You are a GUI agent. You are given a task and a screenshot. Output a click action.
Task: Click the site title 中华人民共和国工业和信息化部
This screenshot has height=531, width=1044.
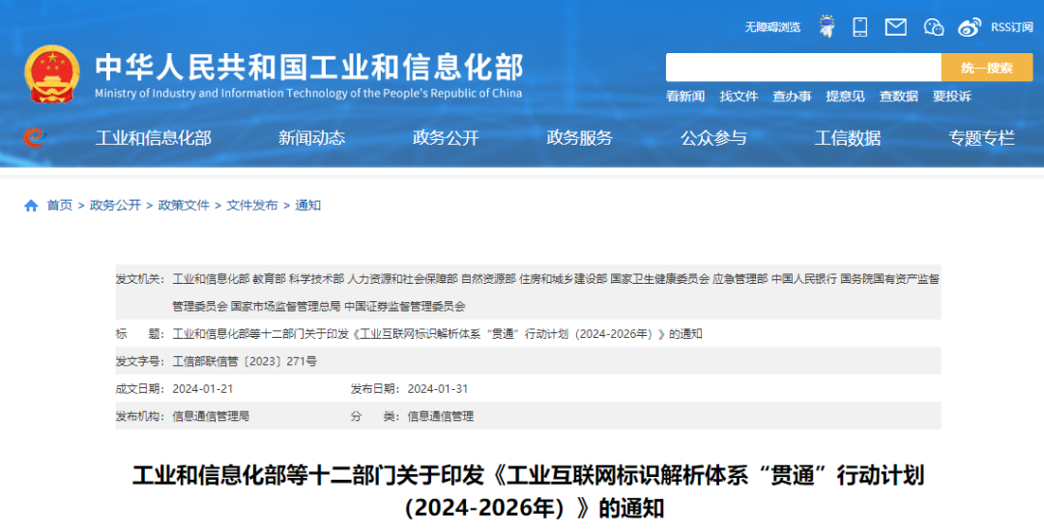309,68
